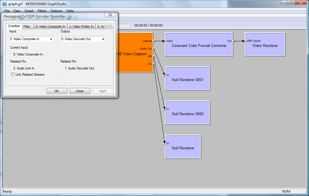Switch to the Filter tab
309x196 pixels.
click(27, 26)
